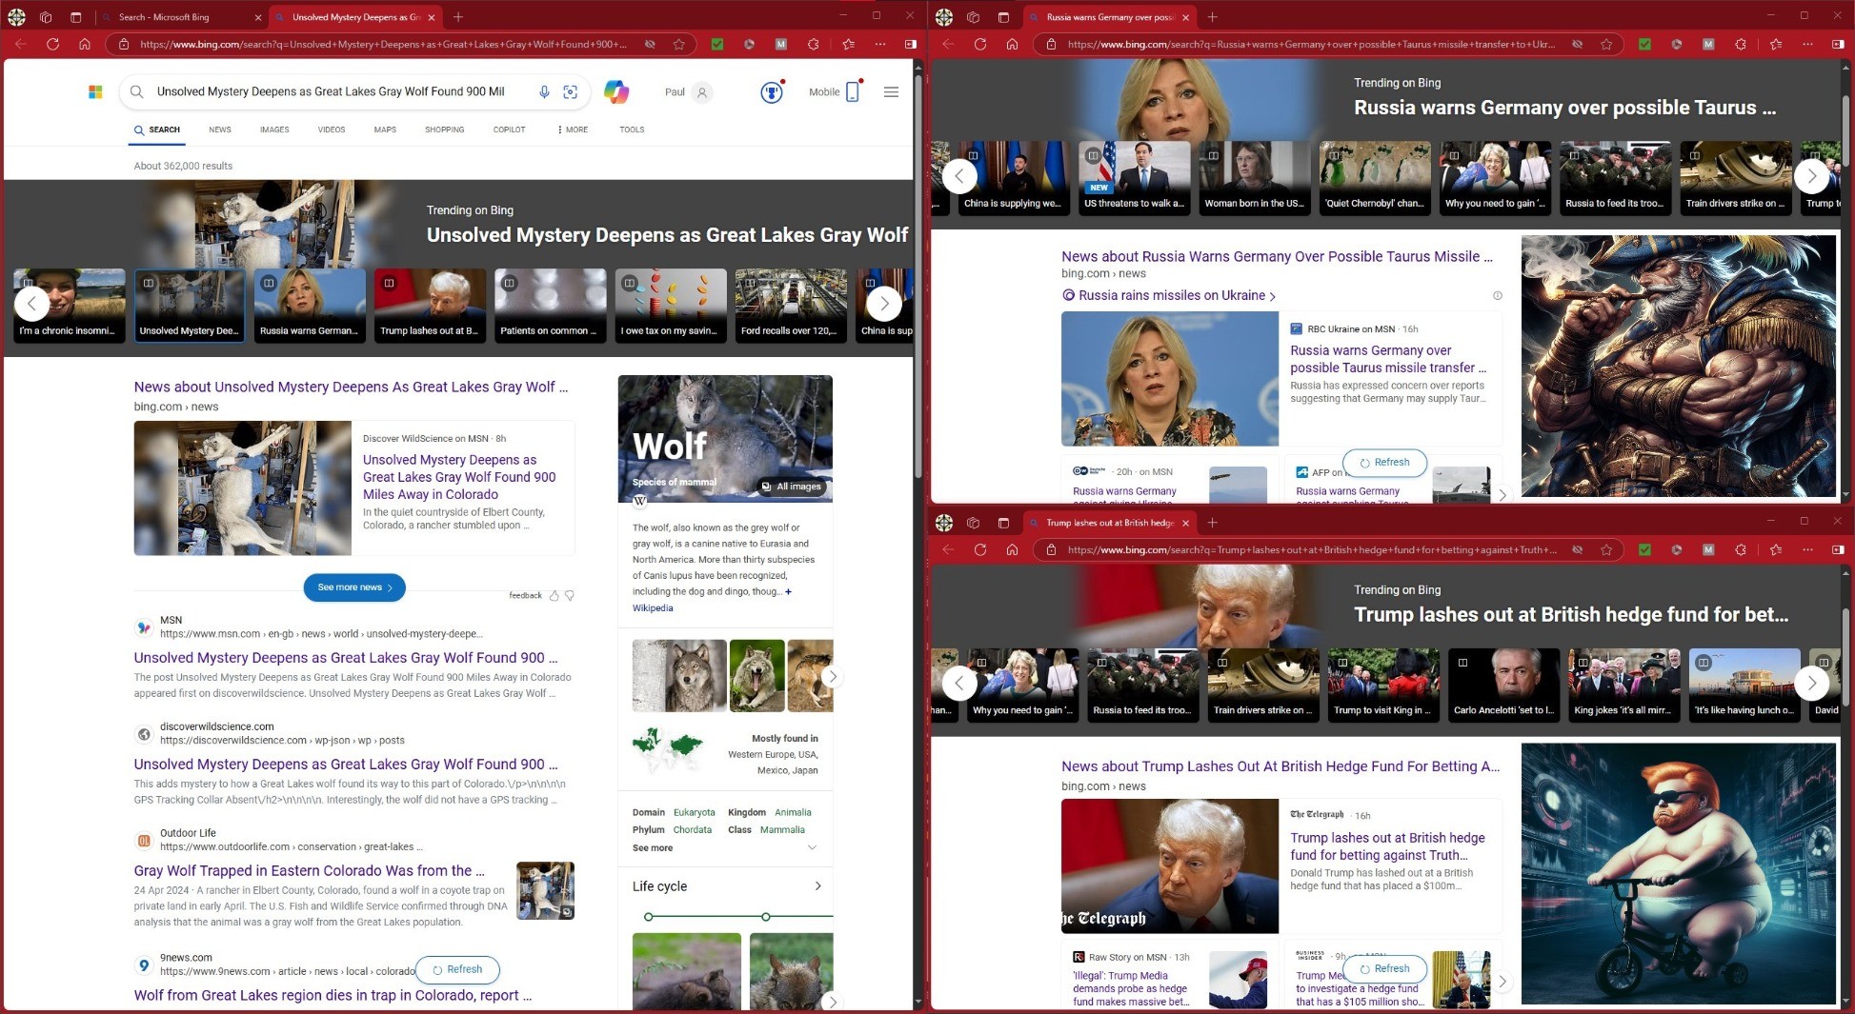The height and width of the screenshot is (1014, 1855).
Task: Click the Mobile phone icon in Bing header
Action: (x=853, y=91)
